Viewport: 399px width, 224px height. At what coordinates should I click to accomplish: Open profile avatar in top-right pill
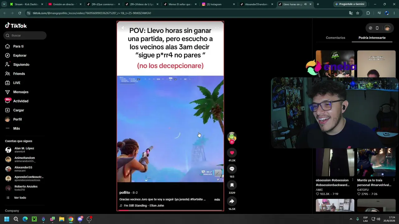tap(387, 28)
